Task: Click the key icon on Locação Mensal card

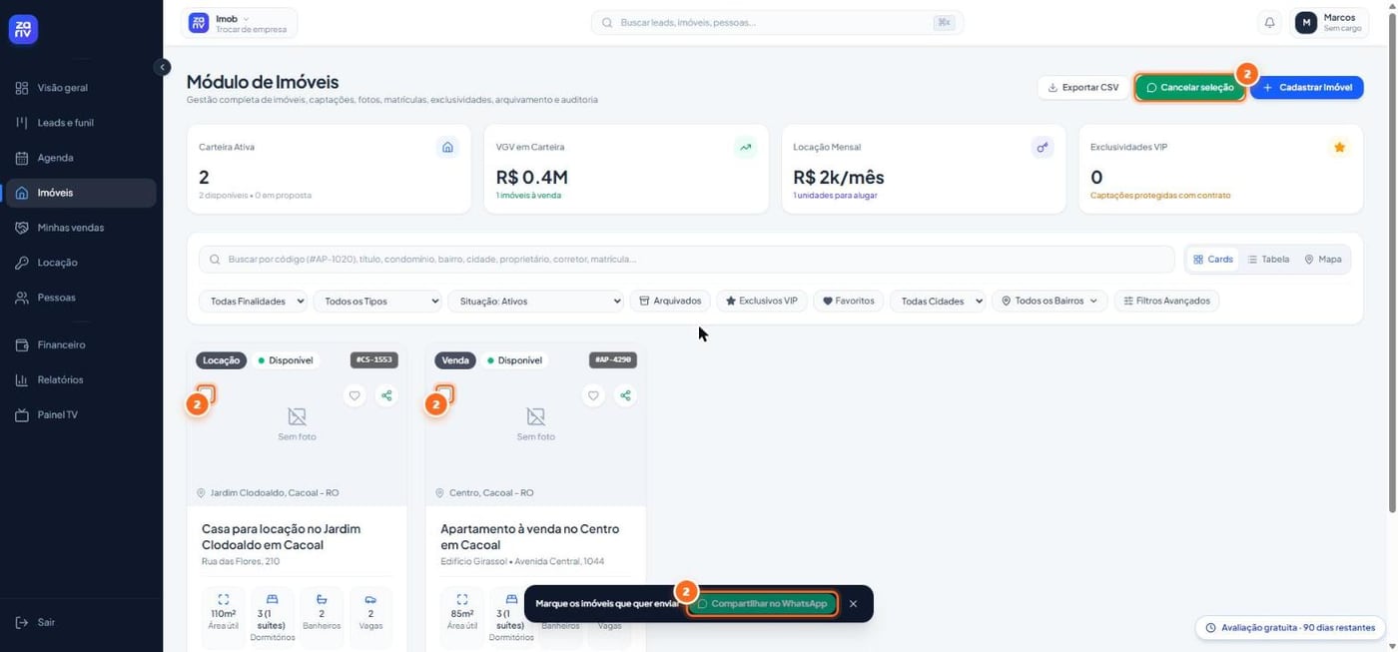Action: pyautogui.click(x=1043, y=148)
